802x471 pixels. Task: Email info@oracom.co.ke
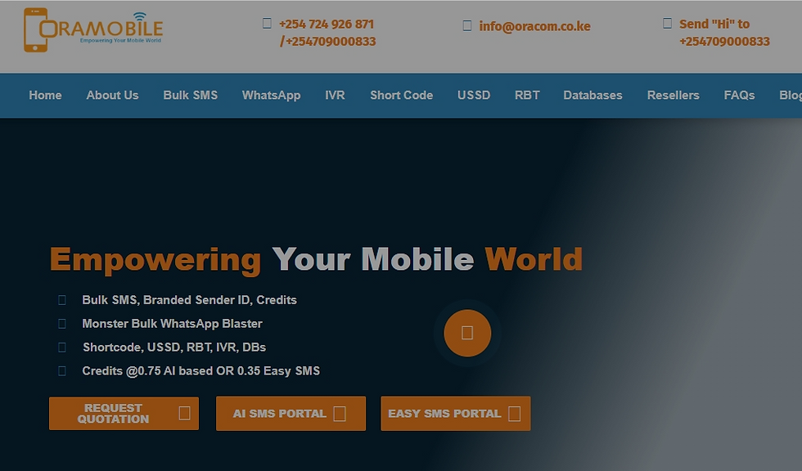click(x=534, y=26)
